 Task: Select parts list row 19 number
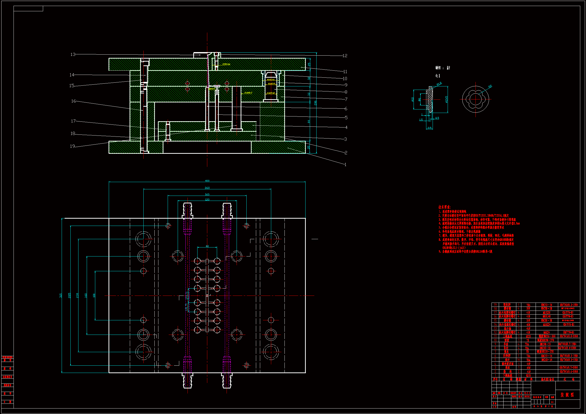tap(495, 305)
